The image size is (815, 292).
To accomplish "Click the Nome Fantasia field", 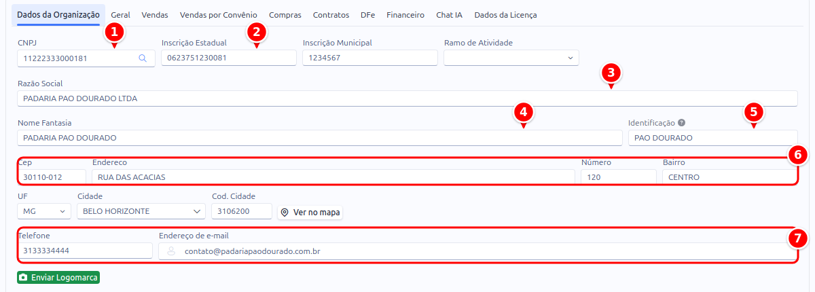I will [x=320, y=138].
